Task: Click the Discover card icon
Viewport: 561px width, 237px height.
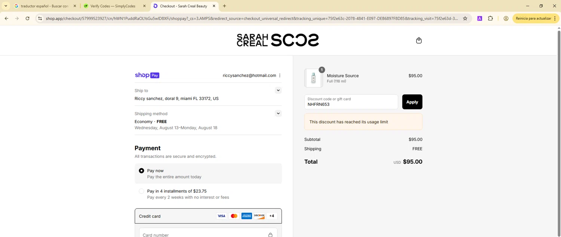Action: pos(259,216)
